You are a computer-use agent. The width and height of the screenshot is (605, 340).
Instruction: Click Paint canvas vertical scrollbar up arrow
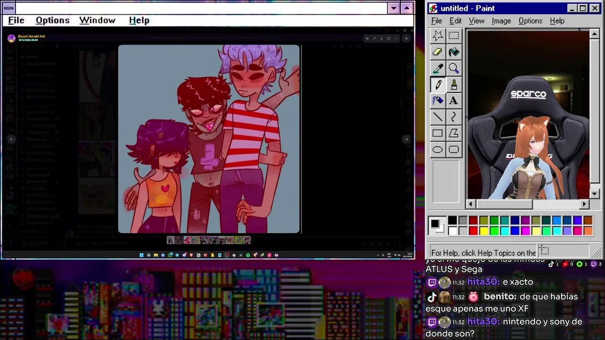click(x=595, y=34)
